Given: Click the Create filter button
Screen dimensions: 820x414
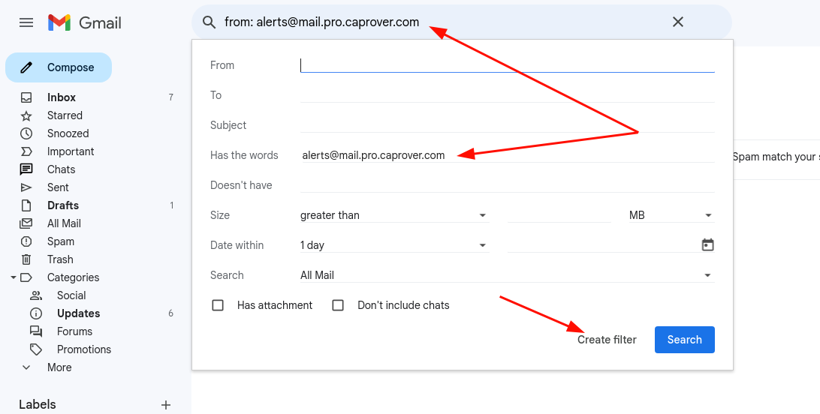Looking at the screenshot, I should point(607,340).
